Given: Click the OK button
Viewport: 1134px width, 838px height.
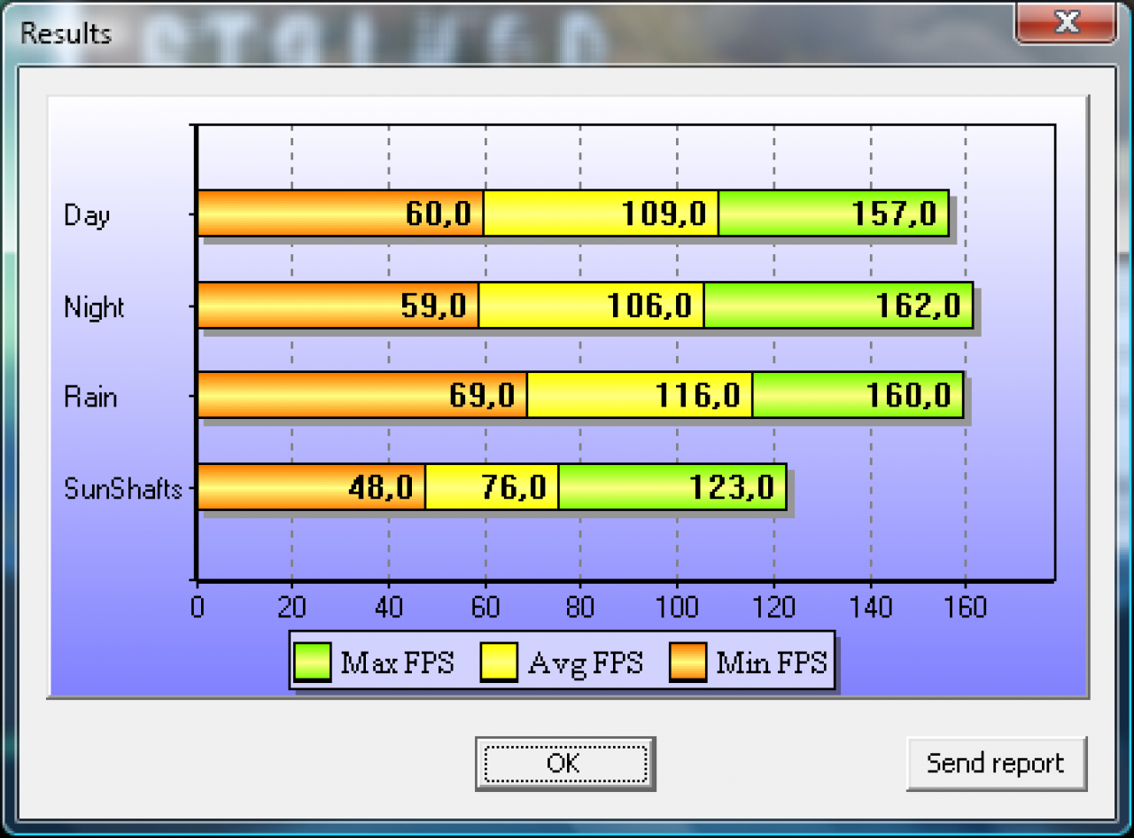Looking at the screenshot, I should click(x=564, y=763).
